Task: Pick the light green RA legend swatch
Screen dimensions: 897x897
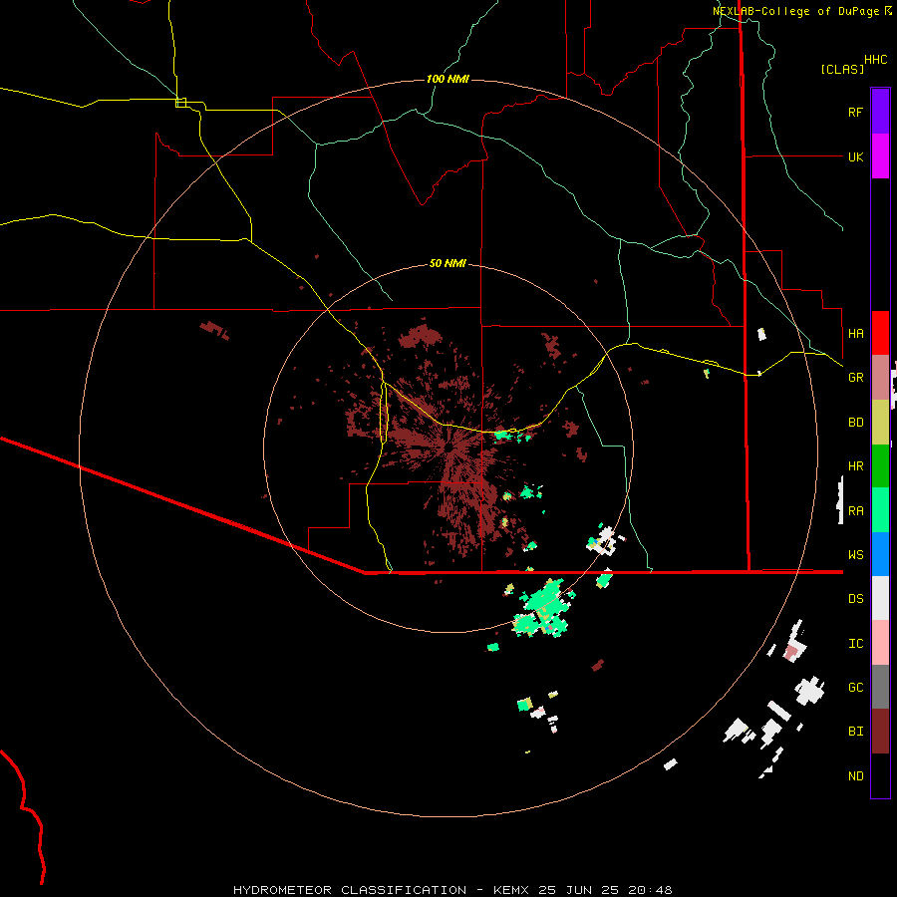Action: tap(880, 510)
